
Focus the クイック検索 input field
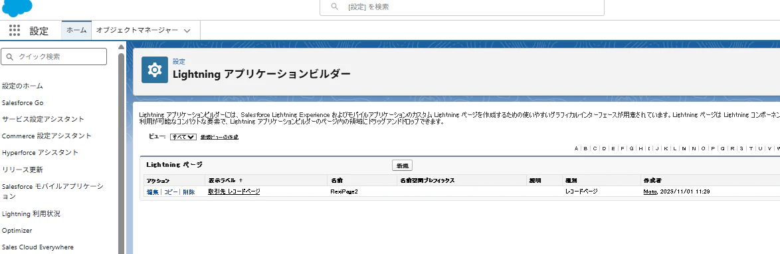coord(54,57)
